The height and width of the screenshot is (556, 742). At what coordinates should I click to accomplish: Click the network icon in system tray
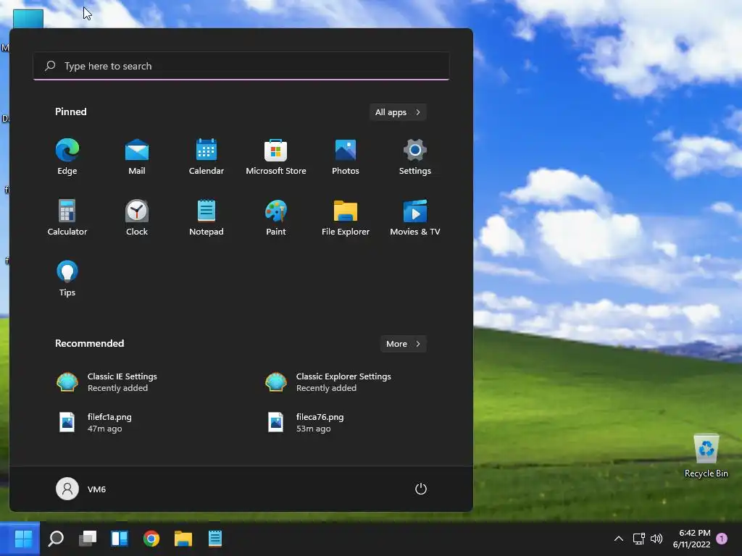coord(639,539)
